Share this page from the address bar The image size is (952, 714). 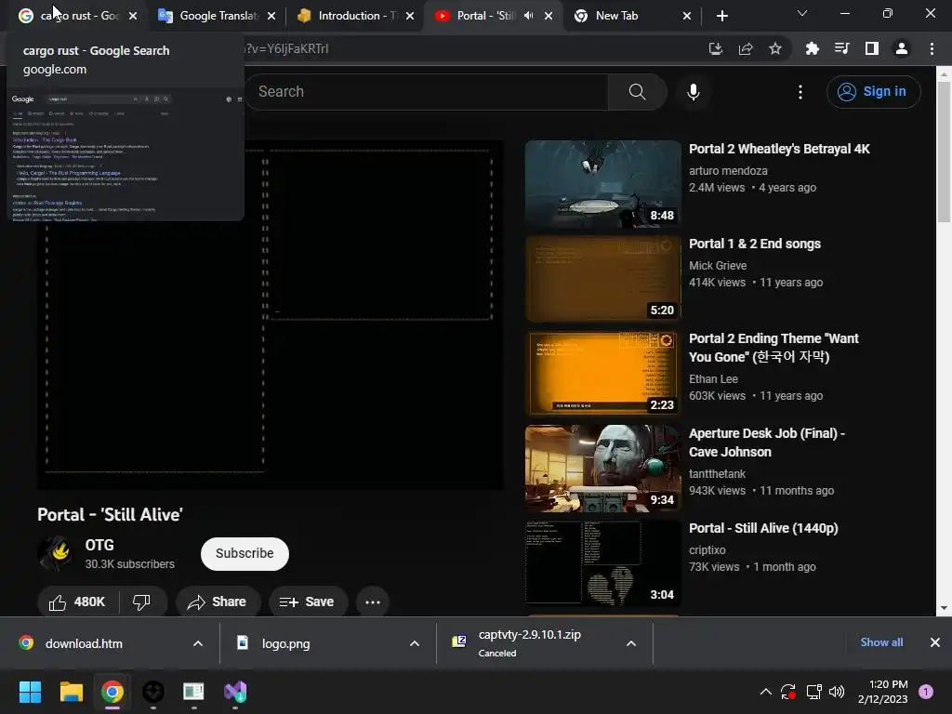746,49
